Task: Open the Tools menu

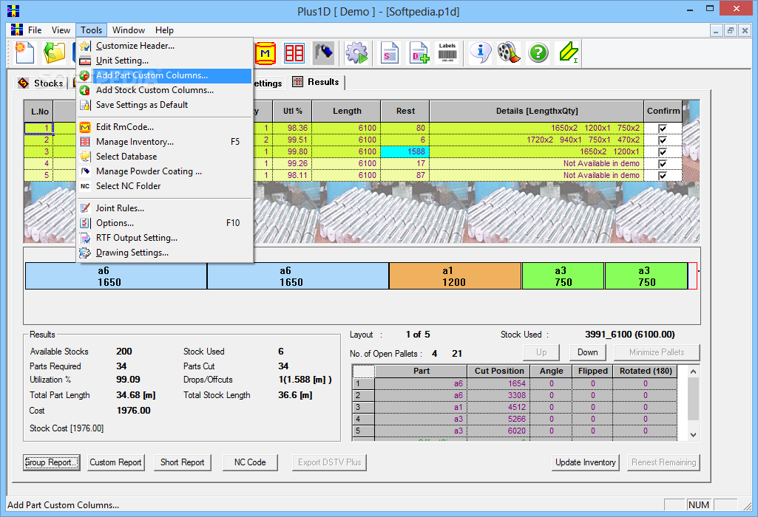Action: click(x=92, y=30)
